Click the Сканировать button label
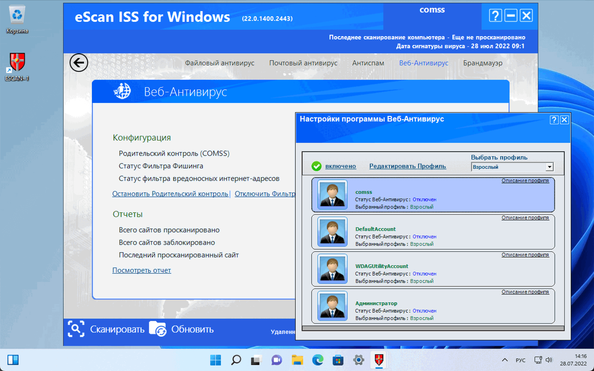594x371 pixels. (x=117, y=329)
